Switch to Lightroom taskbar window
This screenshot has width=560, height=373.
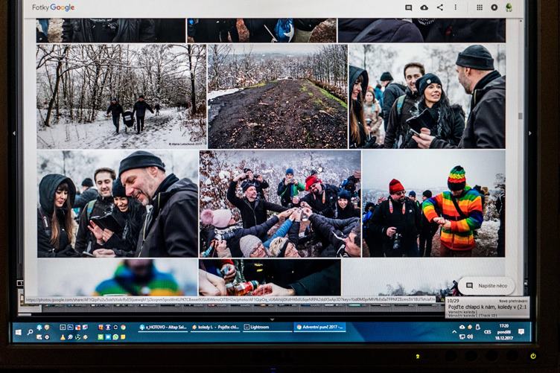[x=267, y=327]
